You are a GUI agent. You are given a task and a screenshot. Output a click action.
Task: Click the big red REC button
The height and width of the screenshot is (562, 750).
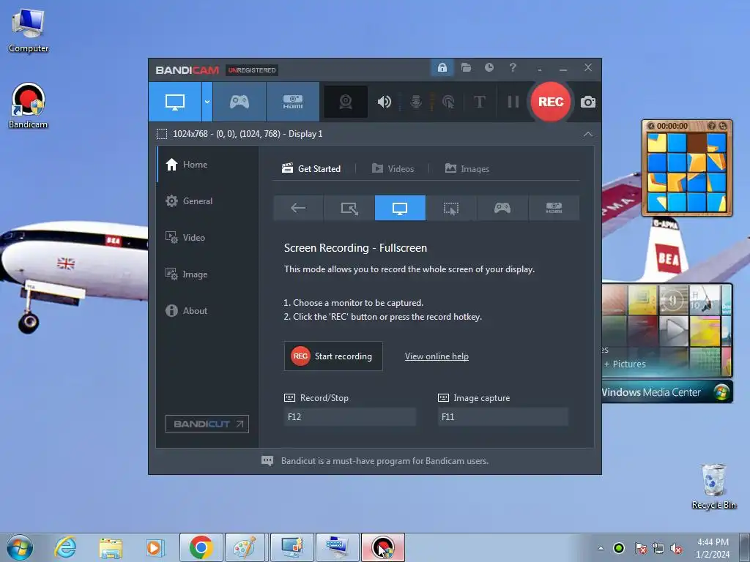(551, 102)
